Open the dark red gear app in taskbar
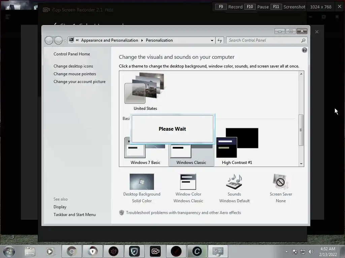Viewport: 345px width, 258px height. [114, 251]
